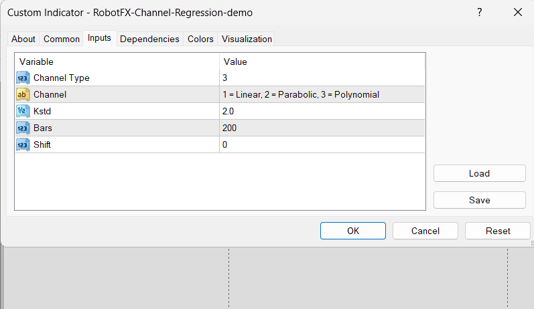Click the OK button
The height and width of the screenshot is (309, 534).
(x=353, y=231)
